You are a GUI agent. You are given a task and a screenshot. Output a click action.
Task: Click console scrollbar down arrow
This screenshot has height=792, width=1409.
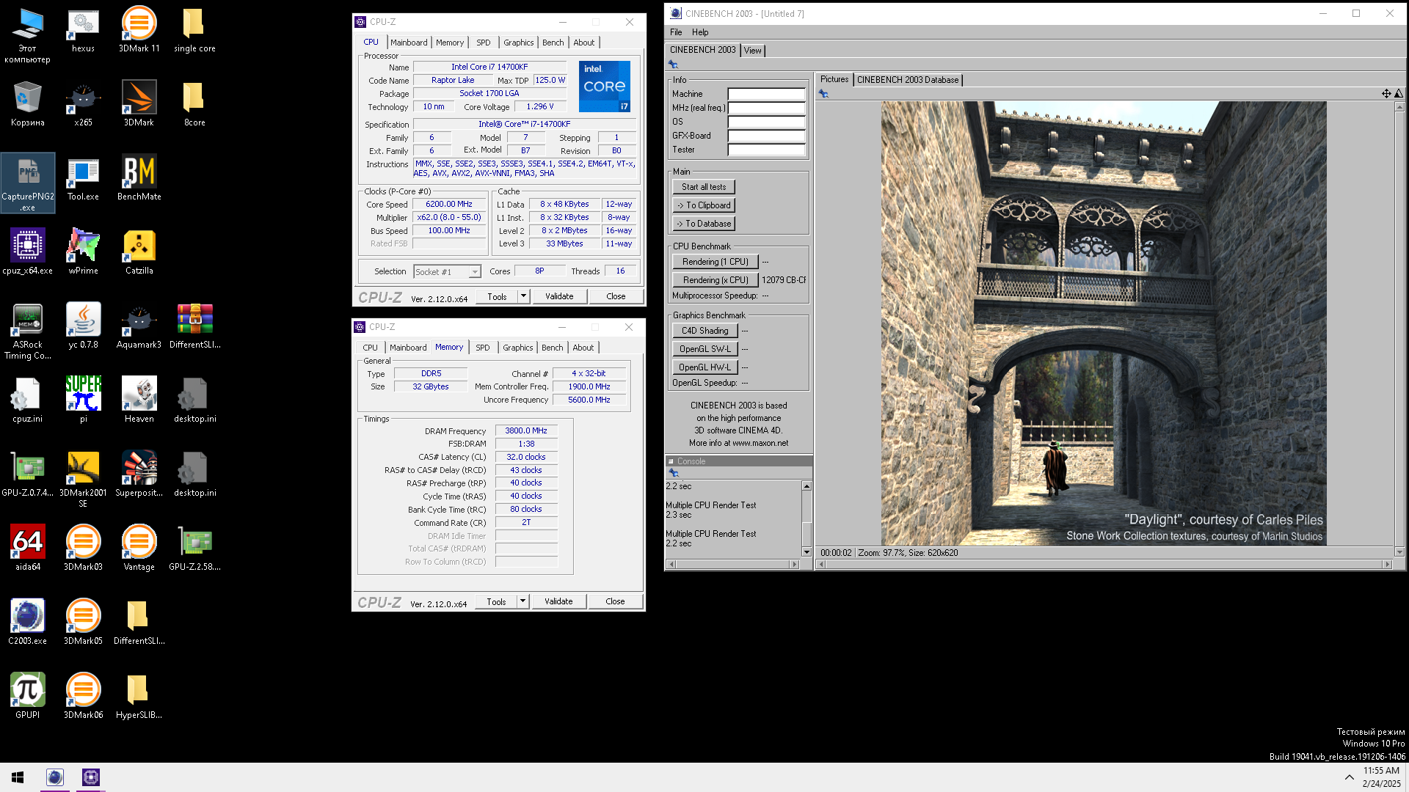pyautogui.click(x=807, y=551)
